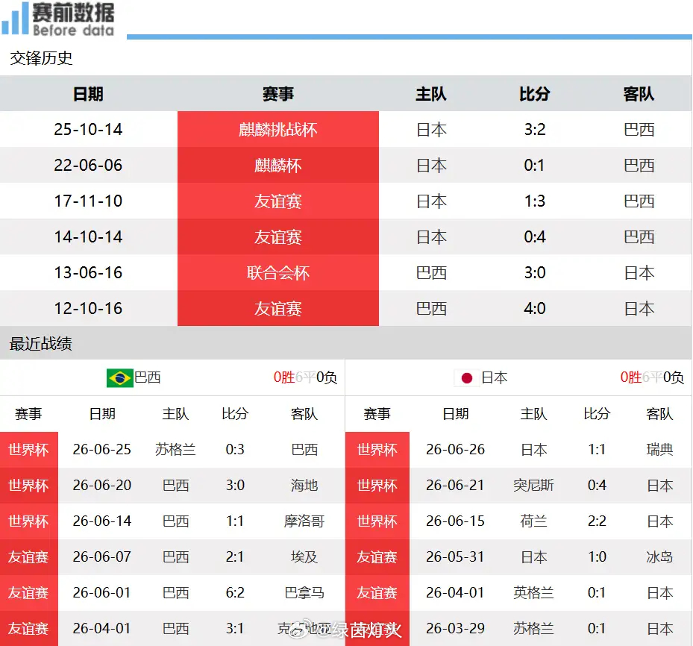The width and height of the screenshot is (693, 646).
Task: Click the 世界杯 tag in 26-06-26 row
Action: [x=377, y=450]
